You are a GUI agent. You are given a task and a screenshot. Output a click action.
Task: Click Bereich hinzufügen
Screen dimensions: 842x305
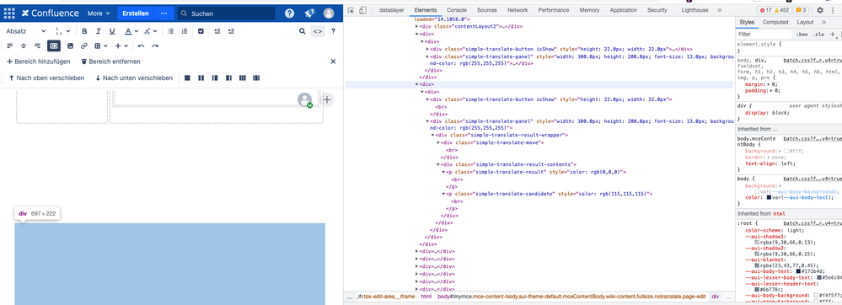(39, 62)
